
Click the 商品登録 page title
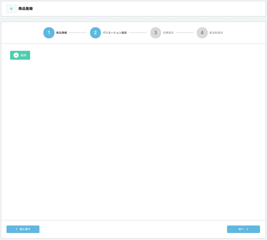25,9
